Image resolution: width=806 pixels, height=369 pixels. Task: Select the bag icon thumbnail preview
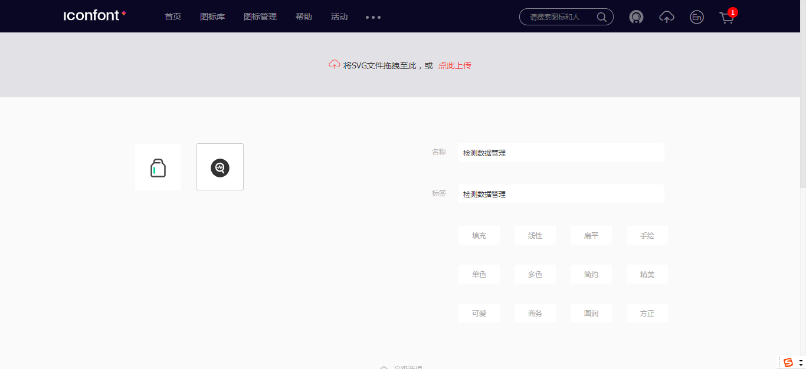(158, 166)
